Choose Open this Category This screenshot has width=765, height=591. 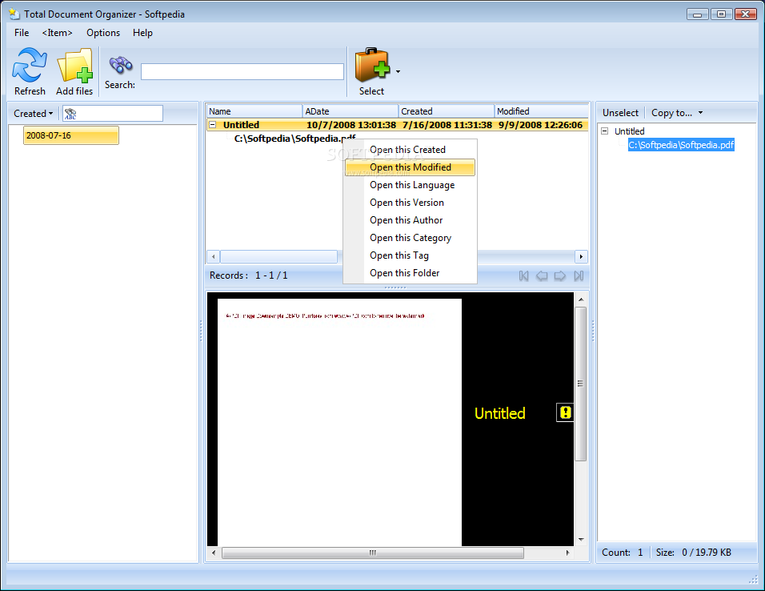tap(410, 237)
